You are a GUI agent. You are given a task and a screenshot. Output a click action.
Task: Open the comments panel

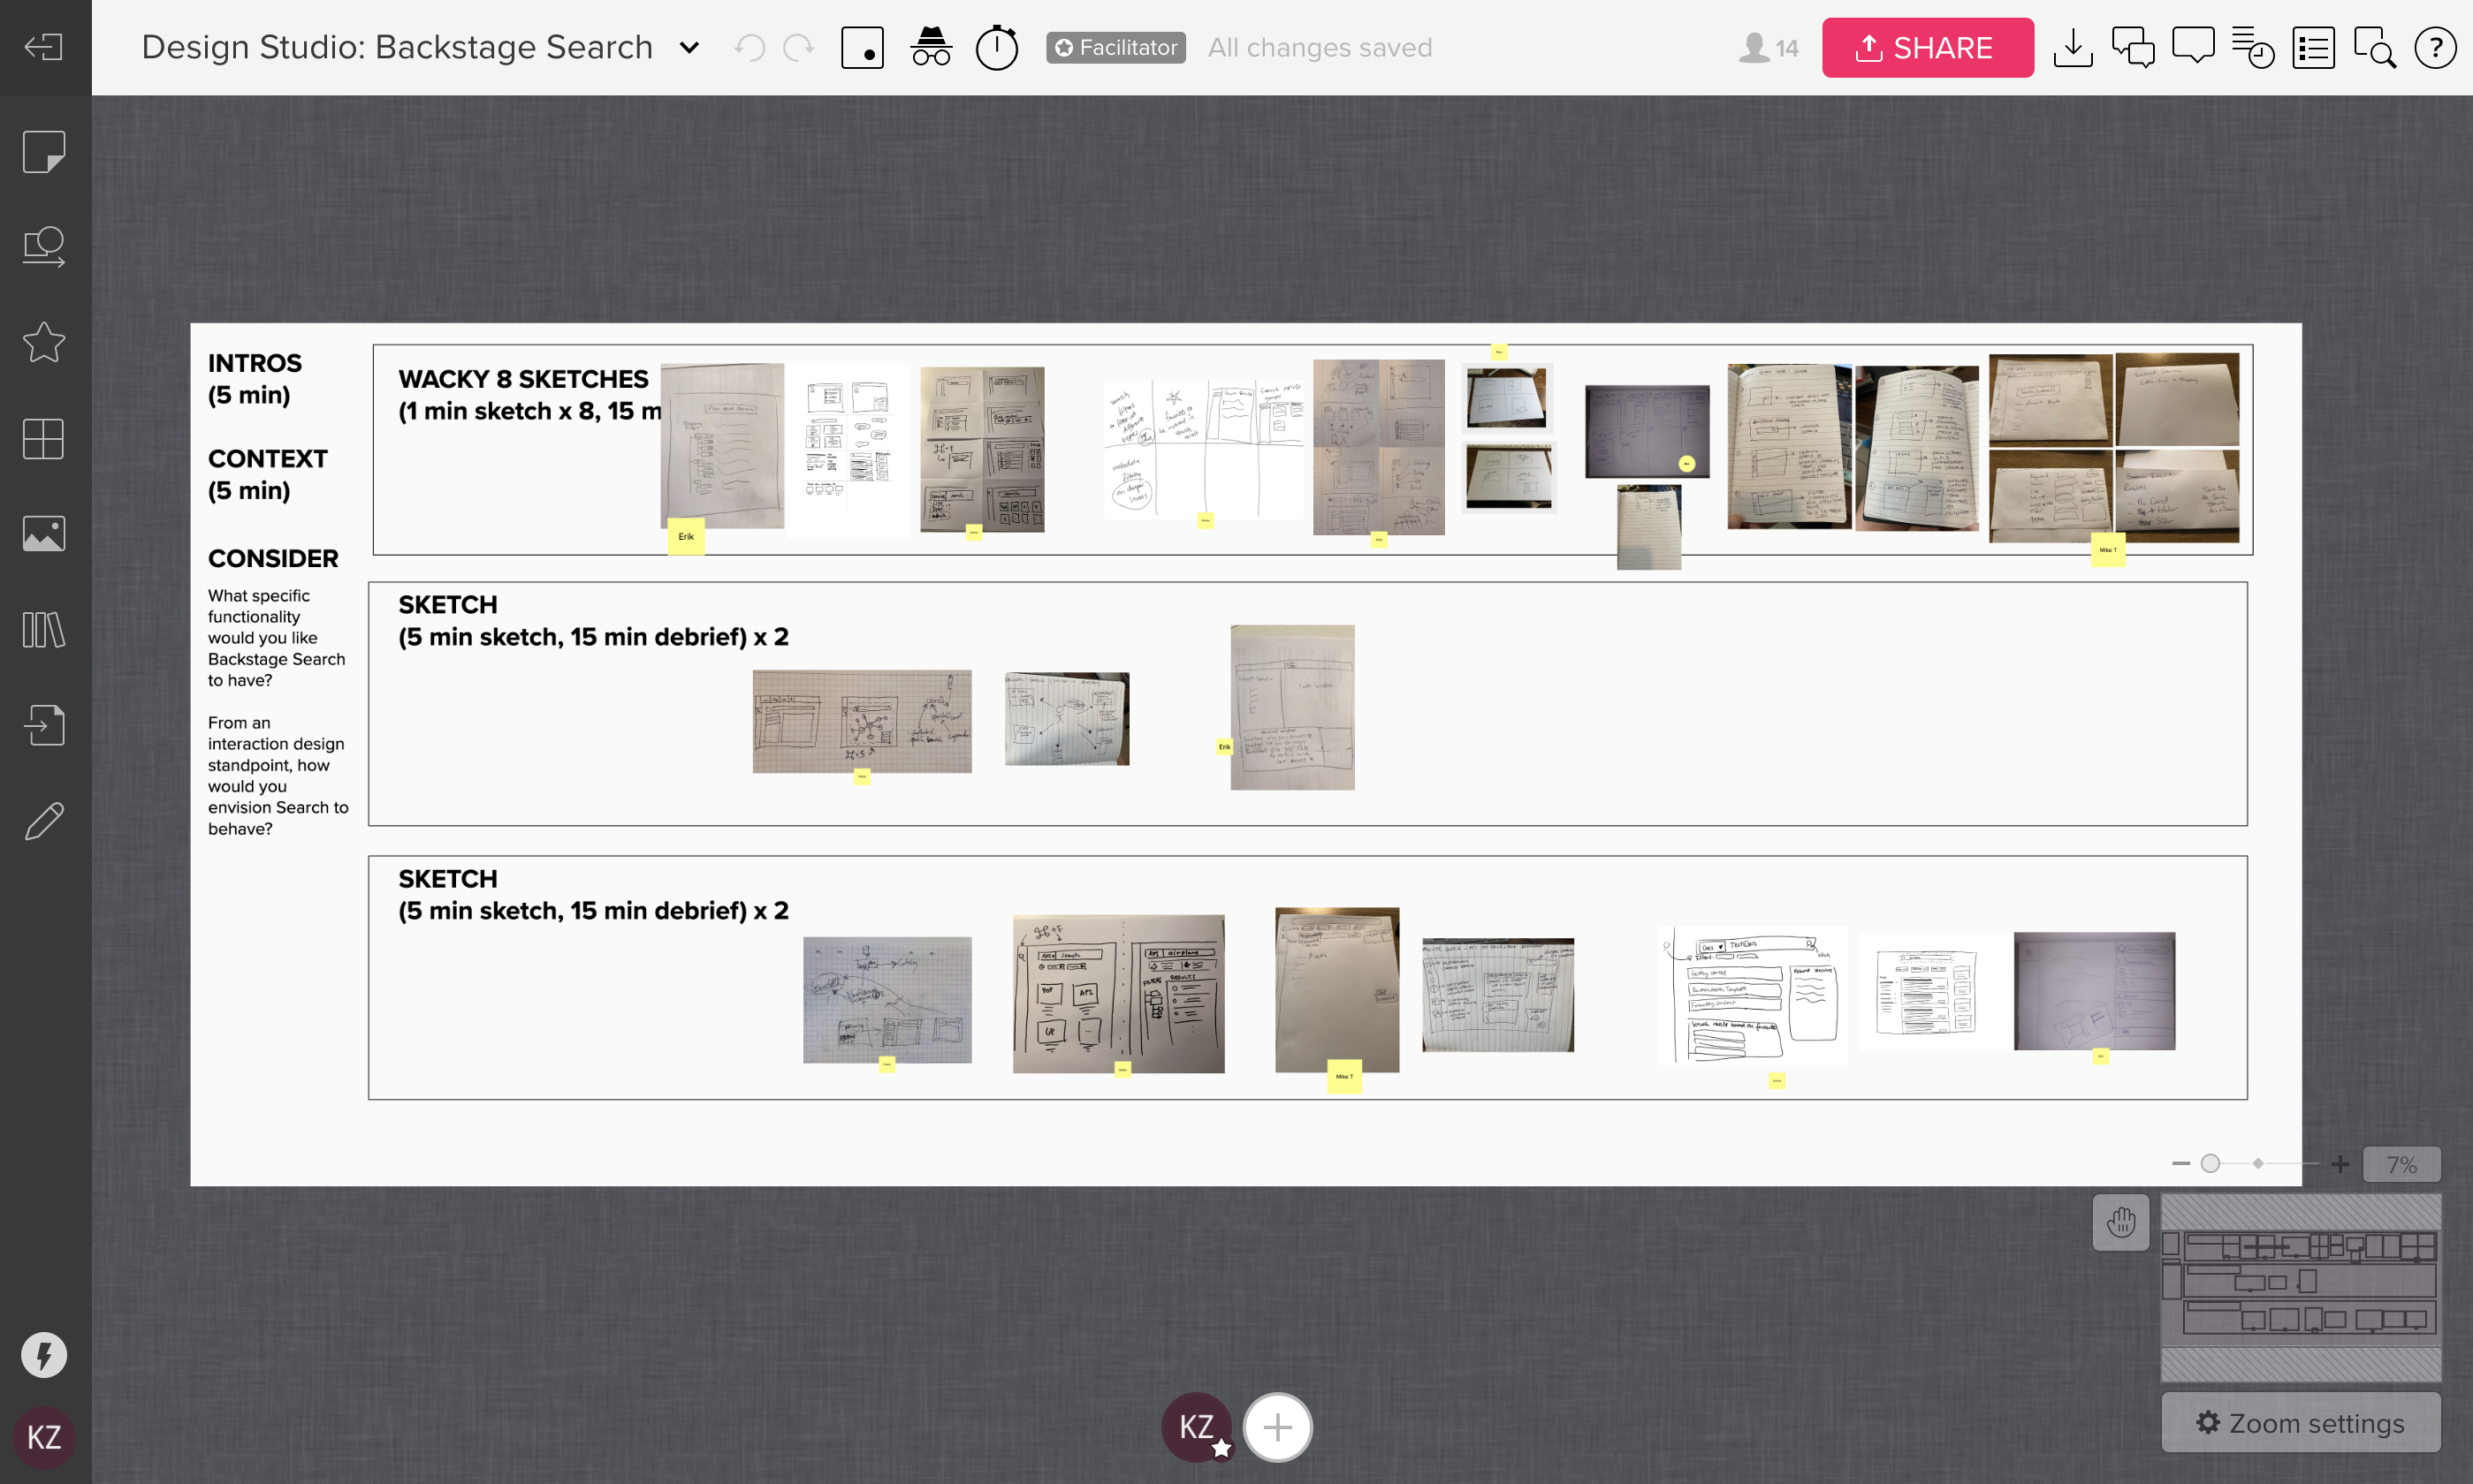(x=2192, y=47)
